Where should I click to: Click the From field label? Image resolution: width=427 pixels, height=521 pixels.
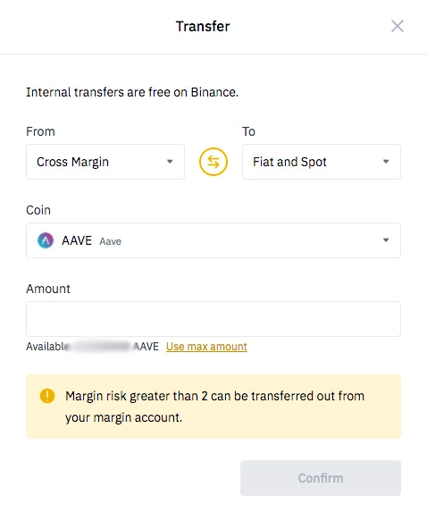tap(40, 131)
